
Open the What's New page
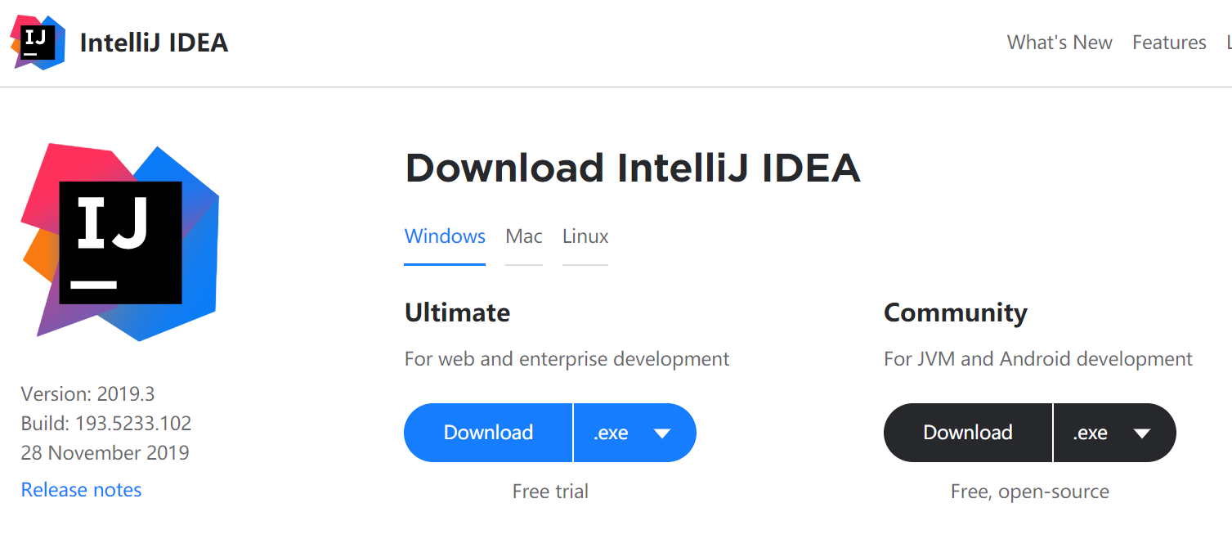tap(1059, 43)
